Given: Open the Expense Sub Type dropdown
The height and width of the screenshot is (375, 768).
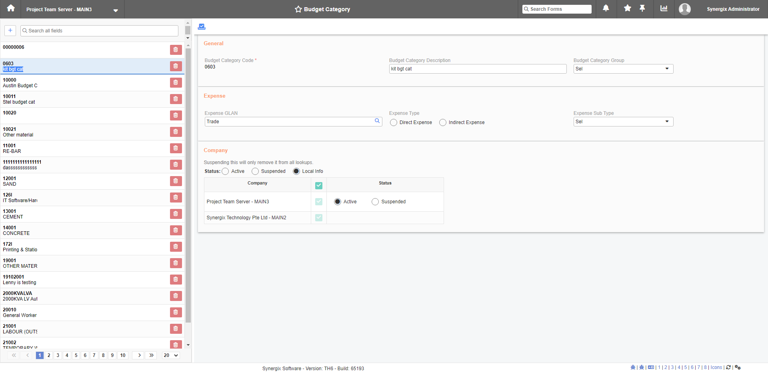Looking at the screenshot, I should click(666, 121).
